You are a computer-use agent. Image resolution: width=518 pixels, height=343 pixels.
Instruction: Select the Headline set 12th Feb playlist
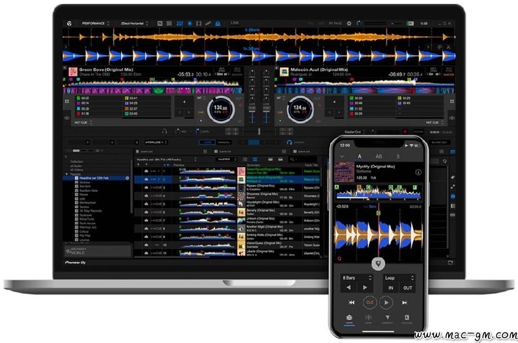coord(98,178)
